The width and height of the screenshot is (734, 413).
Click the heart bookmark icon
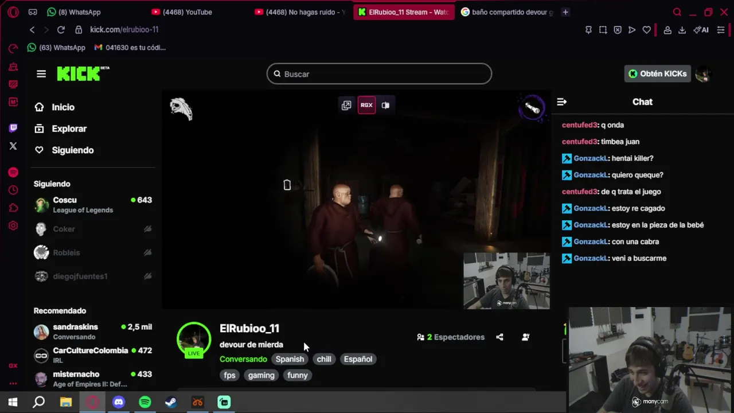[x=647, y=30]
